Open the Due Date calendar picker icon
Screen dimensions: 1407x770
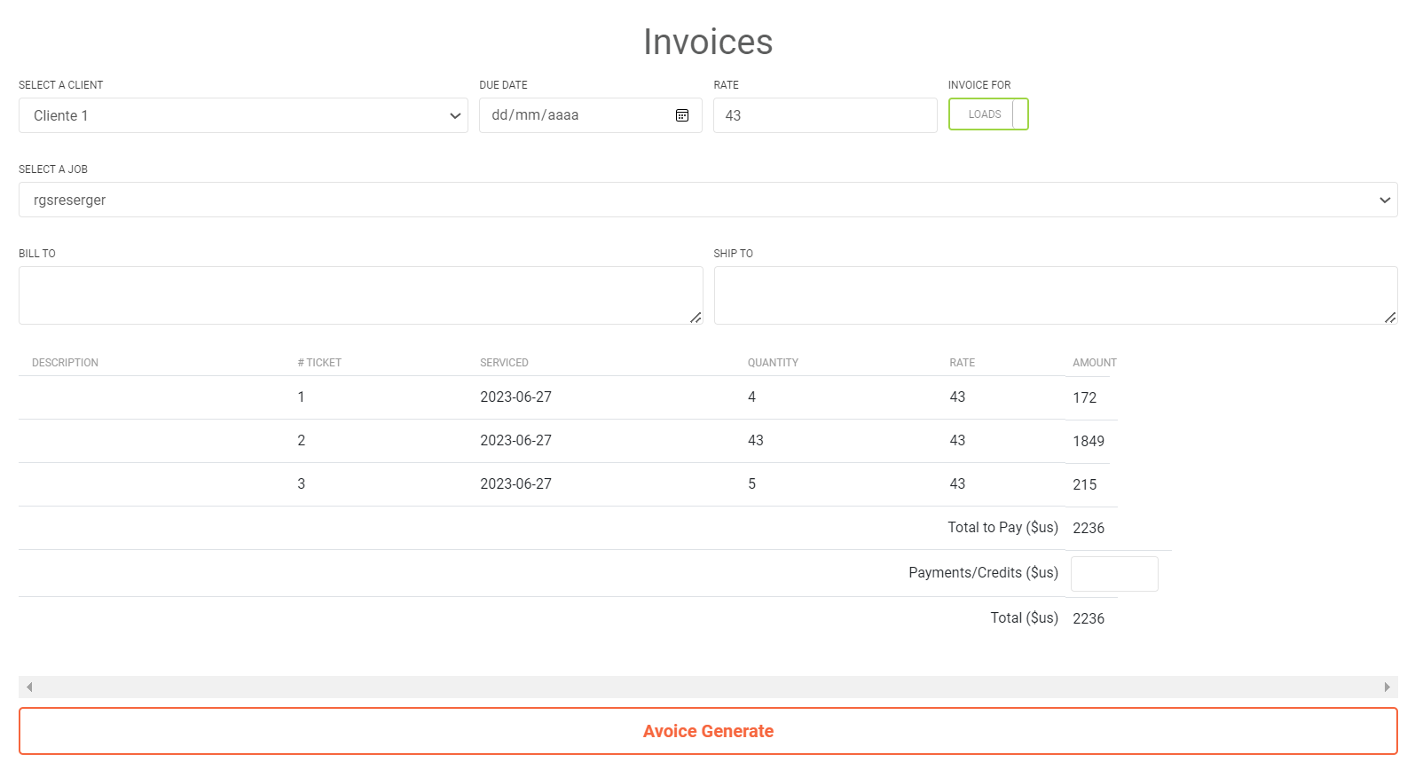click(682, 115)
